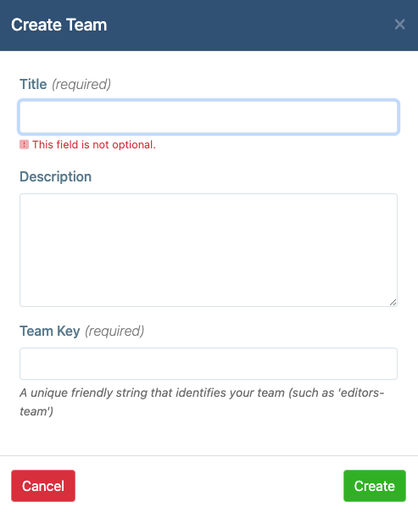Click the green Create button
418x513 pixels.
pyautogui.click(x=375, y=486)
